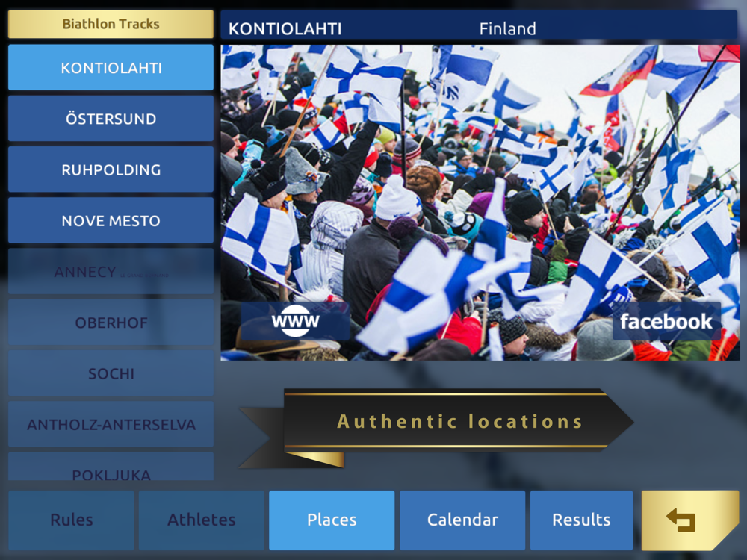Open the NOVE MESTO track

point(111,220)
